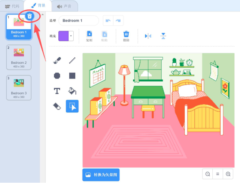Switch to the 代码 tab
240x183 pixels.
12,6
